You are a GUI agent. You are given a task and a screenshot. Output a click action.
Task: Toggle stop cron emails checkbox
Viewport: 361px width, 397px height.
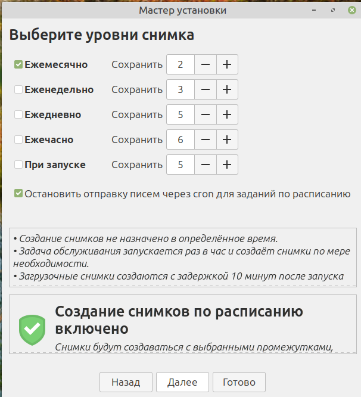point(18,194)
